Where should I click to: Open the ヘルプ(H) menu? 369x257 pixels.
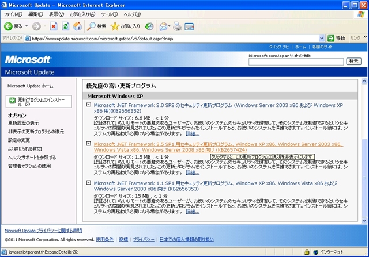coord(132,14)
